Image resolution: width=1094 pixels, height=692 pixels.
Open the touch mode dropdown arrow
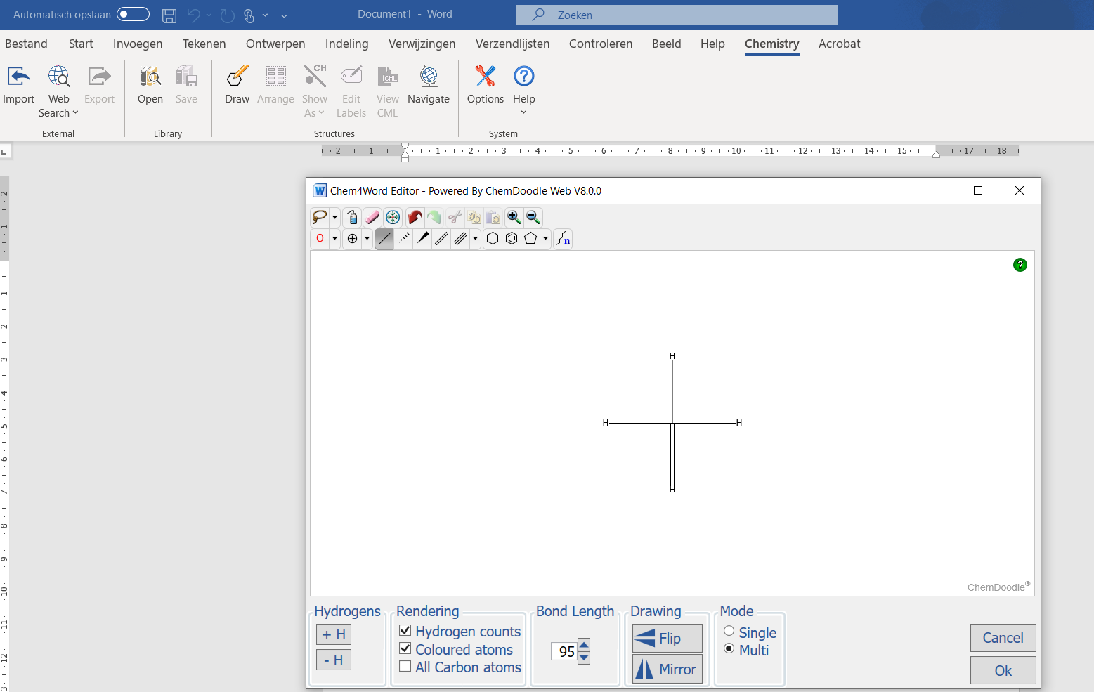pyautogui.click(x=265, y=15)
